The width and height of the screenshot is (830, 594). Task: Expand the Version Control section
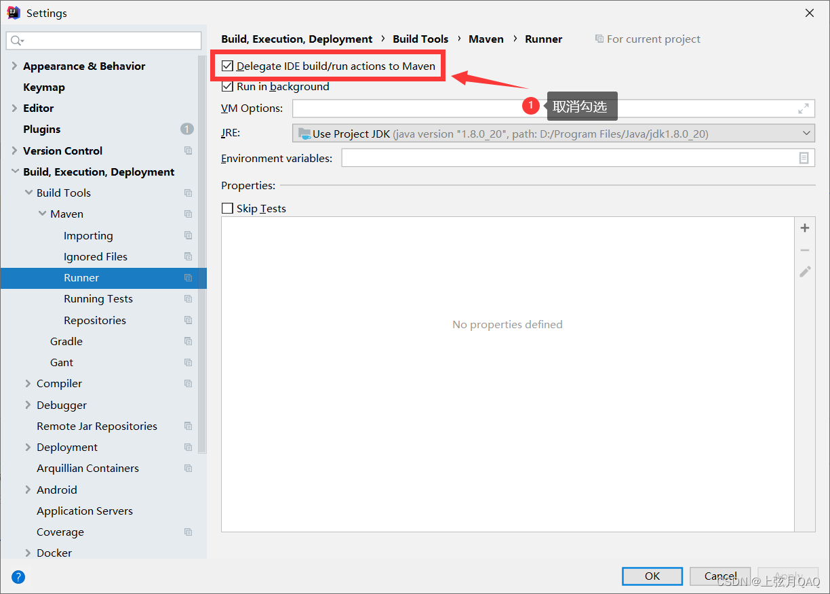click(x=15, y=151)
